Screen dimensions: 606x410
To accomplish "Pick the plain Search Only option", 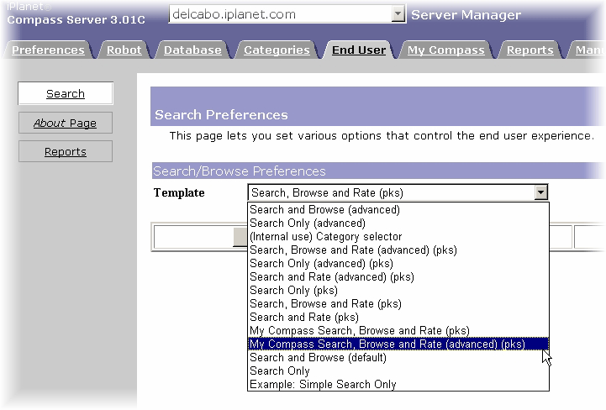I will click(398, 371).
